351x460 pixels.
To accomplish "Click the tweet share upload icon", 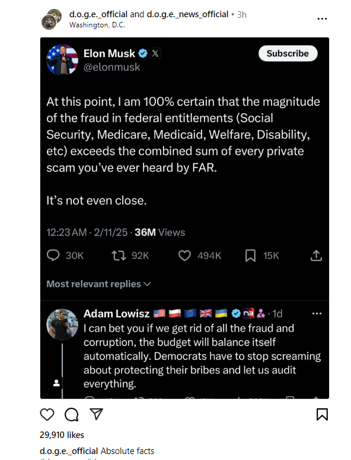I will click(x=316, y=255).
